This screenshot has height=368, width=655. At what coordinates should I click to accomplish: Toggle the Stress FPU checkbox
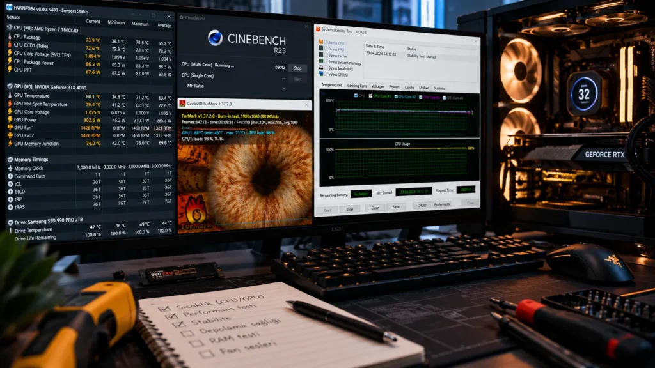[x=326, y=49]
